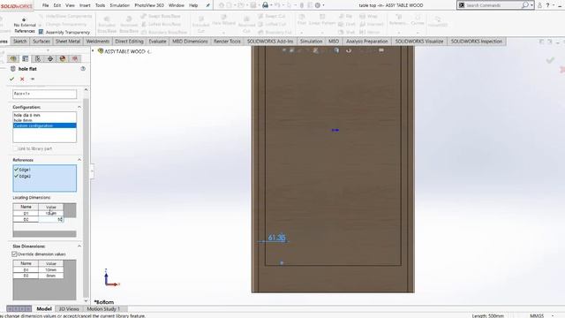Switch to the Weldments tab
Viewport: 565px width, 318px height.
98,42
